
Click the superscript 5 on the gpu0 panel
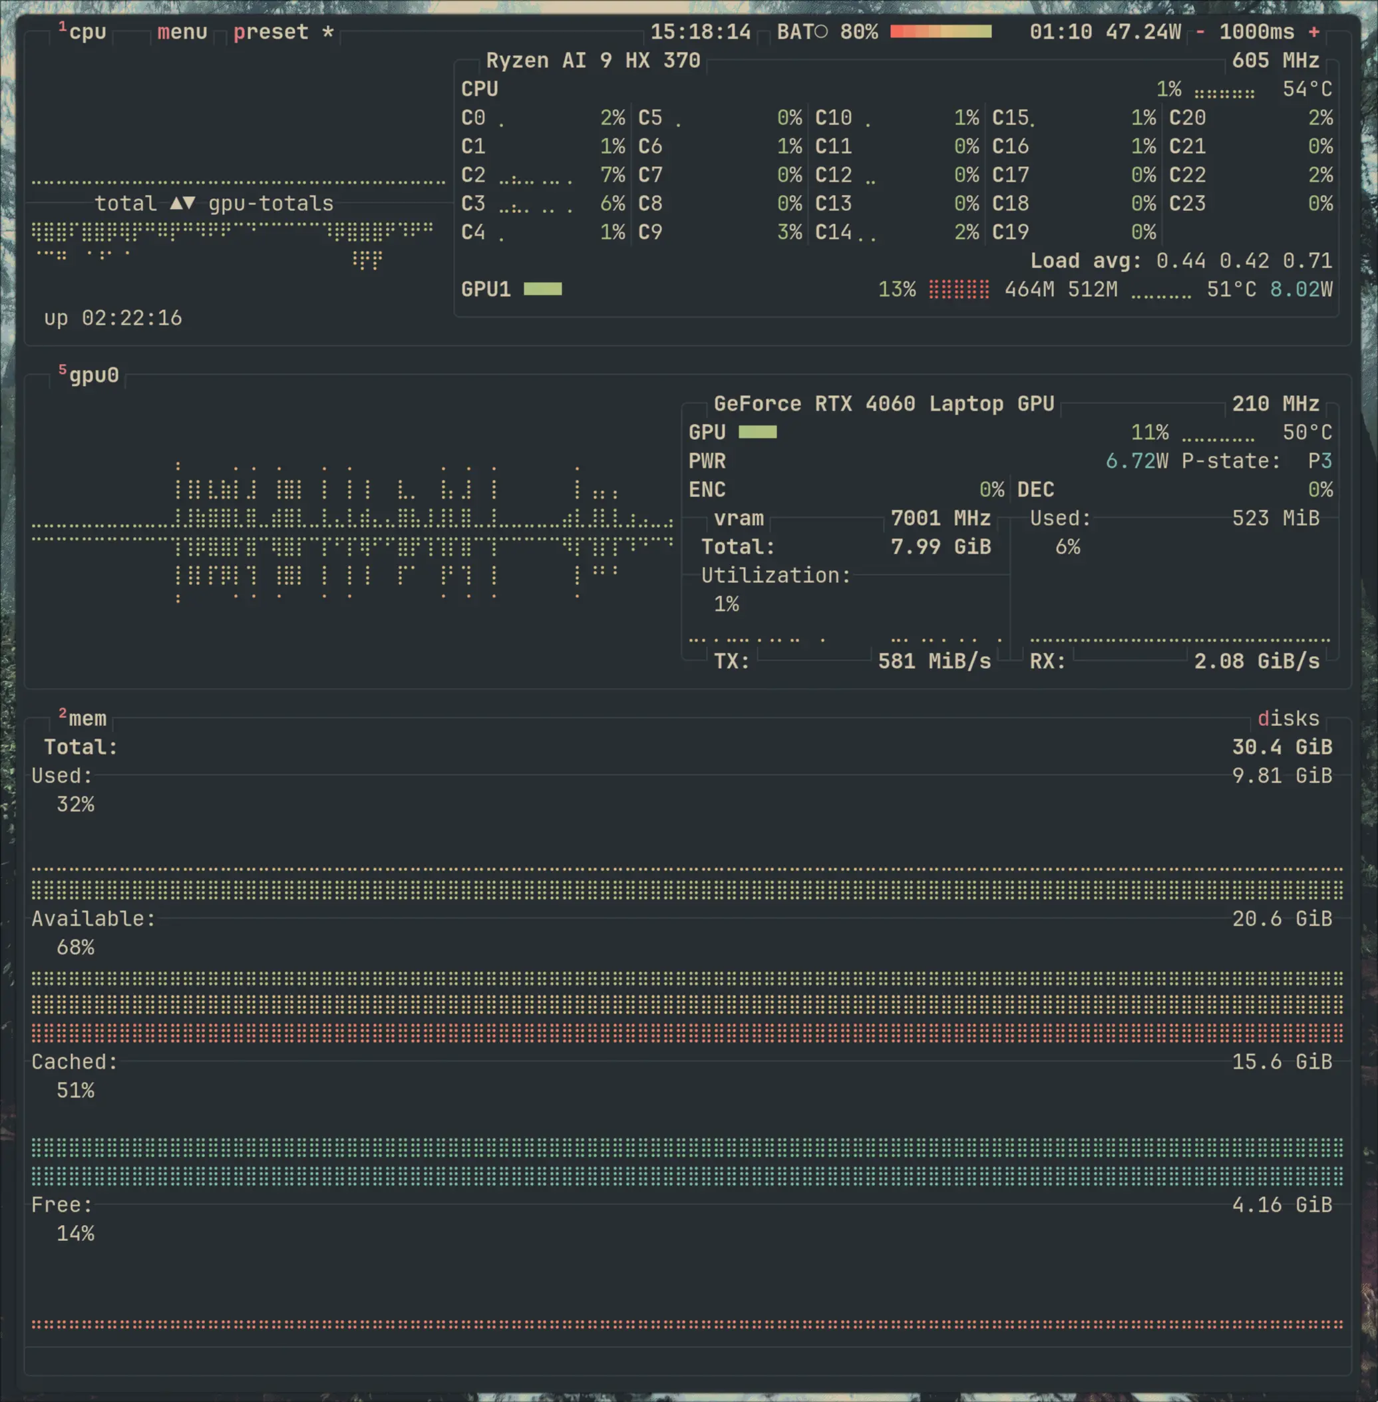point(63,368)
